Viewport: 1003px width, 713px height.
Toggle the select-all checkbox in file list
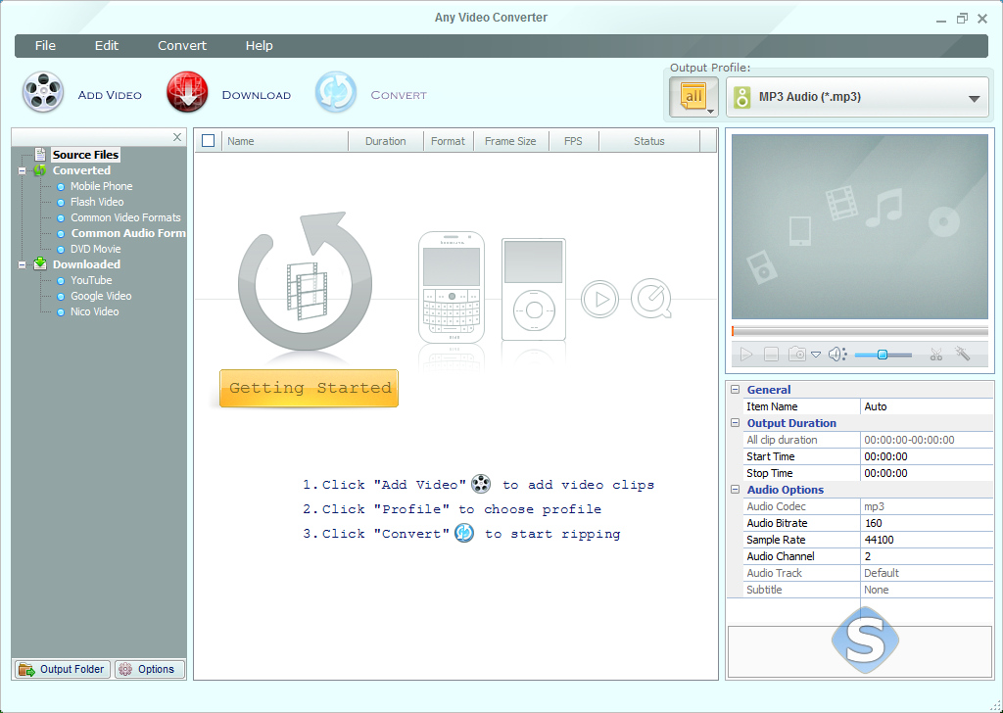click(208, 141)
